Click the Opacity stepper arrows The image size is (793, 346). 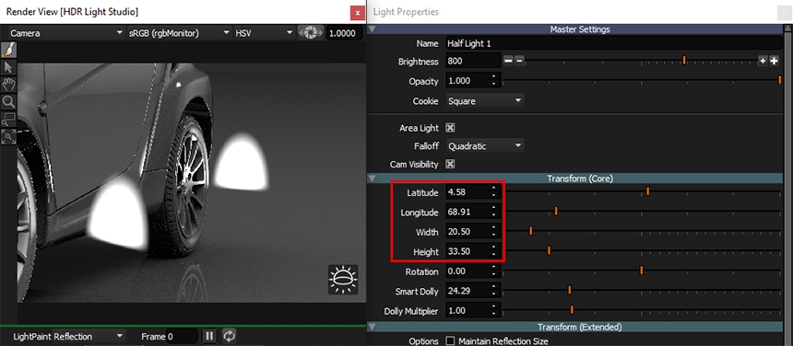click(x=494, y=81)
